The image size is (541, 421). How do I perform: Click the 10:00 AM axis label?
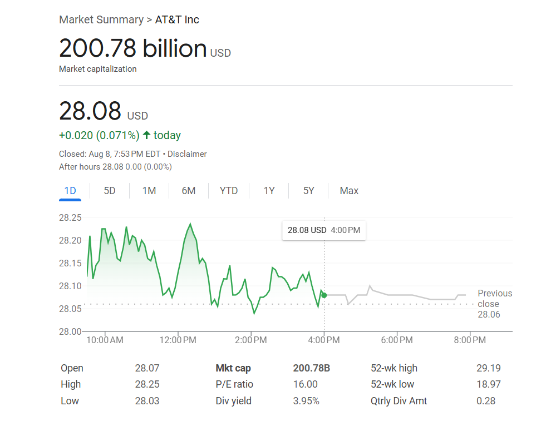click(105, 340)
